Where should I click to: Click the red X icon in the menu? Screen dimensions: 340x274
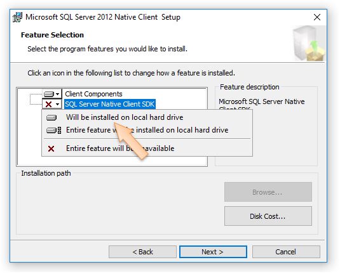tap(51, 148)
